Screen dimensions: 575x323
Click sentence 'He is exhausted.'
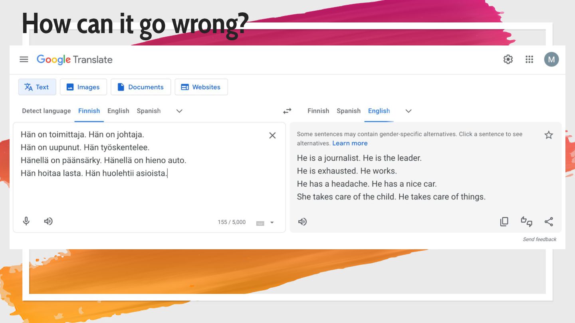[x=327, y=171]
